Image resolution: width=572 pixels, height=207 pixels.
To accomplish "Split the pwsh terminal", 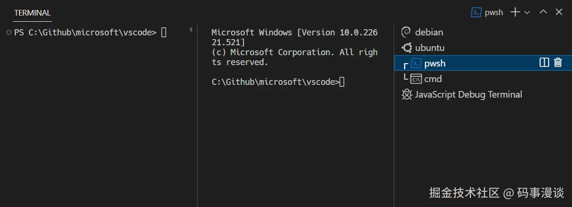I will click(x=544, y=62).
